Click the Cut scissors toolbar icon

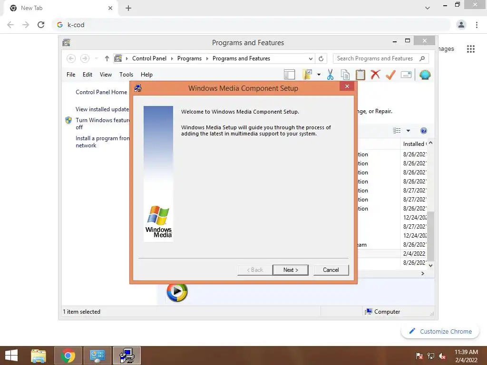click(x=330, y=75)
